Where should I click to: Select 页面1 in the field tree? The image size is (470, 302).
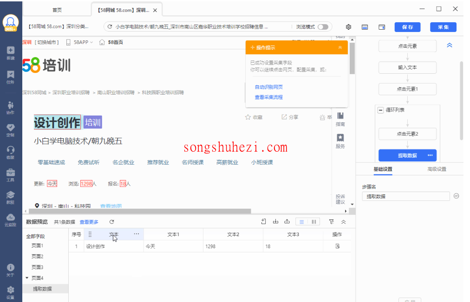pyautogui.click(x=38, y=245)
